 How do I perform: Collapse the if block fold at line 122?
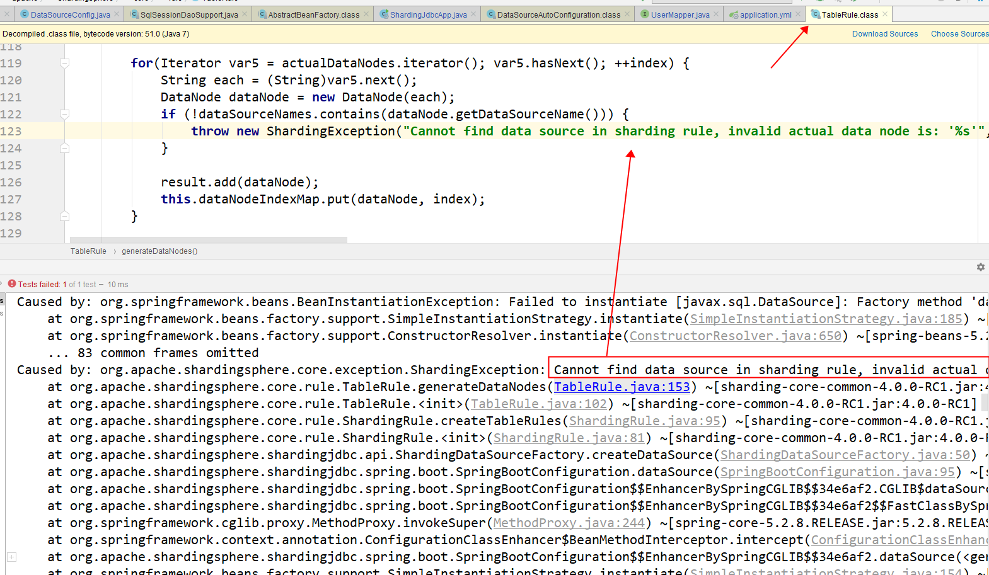tap(64, 114)
